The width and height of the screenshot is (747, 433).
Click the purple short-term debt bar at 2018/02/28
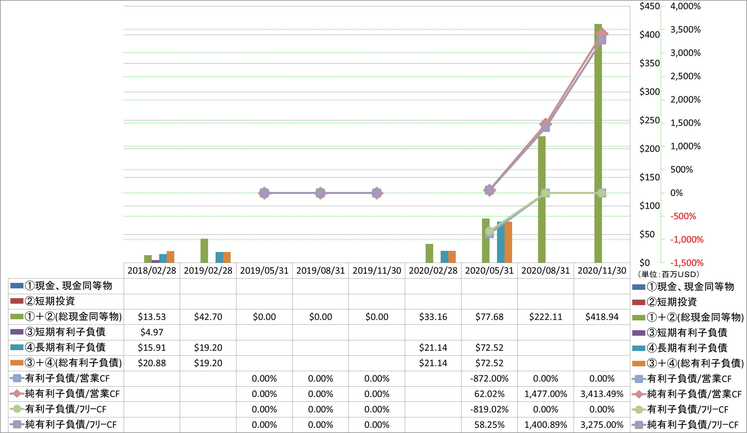click(x=155, y=262)
